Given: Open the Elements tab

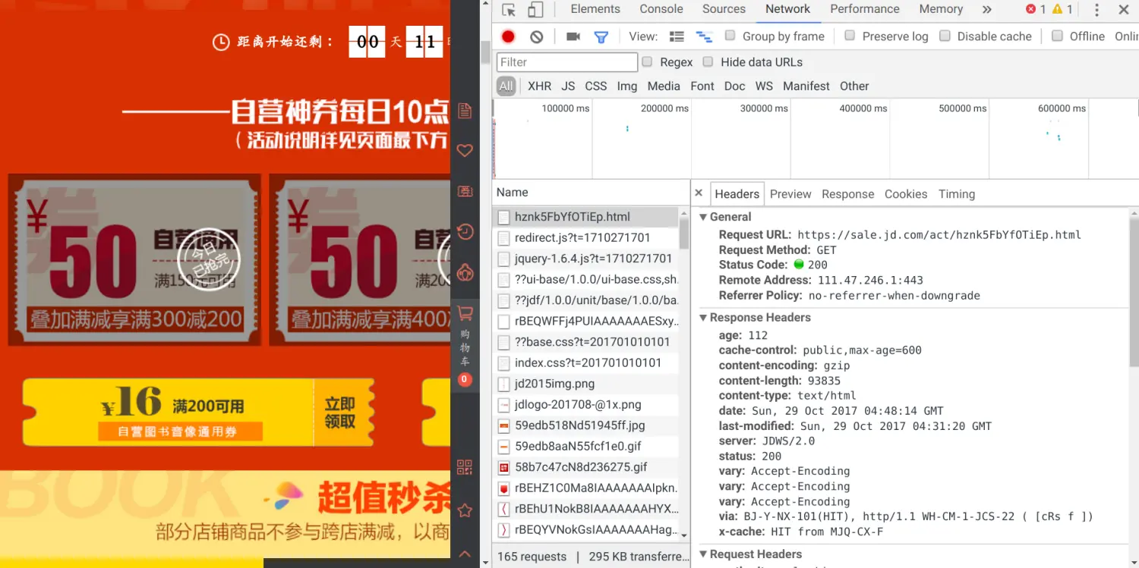Looking at the screenshot, I should pos(595,9).
